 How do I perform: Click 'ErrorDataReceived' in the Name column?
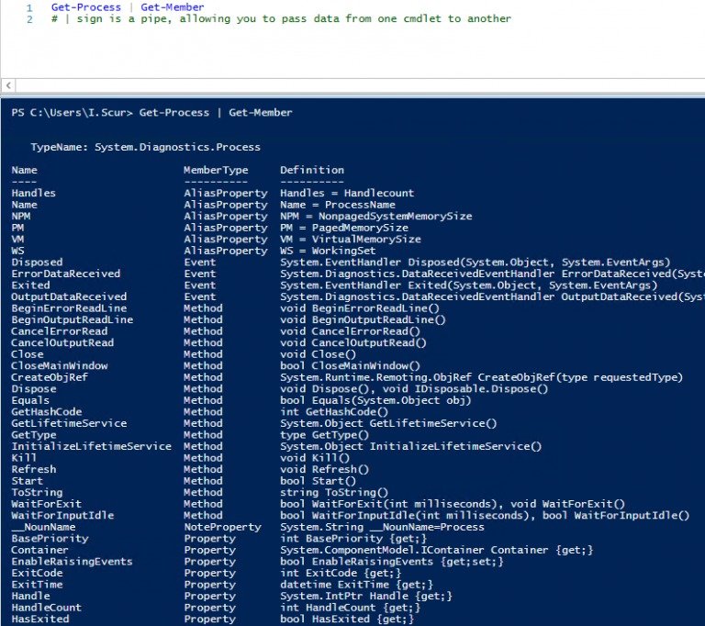[66, 274]
